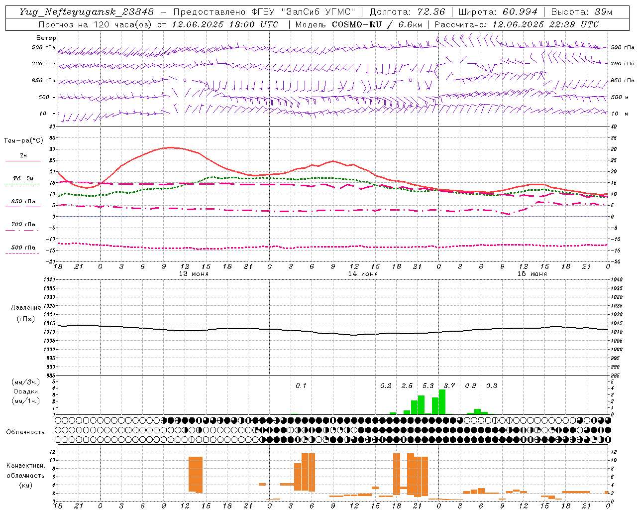This screenshot has height=510, width=637.
Task: Click the 'Td 2м' dew point legend entry
Action: [23, 178]
